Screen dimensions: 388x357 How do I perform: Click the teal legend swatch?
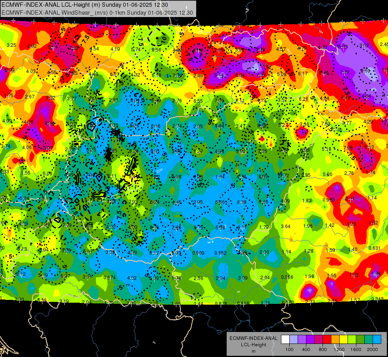click(369, 339)
